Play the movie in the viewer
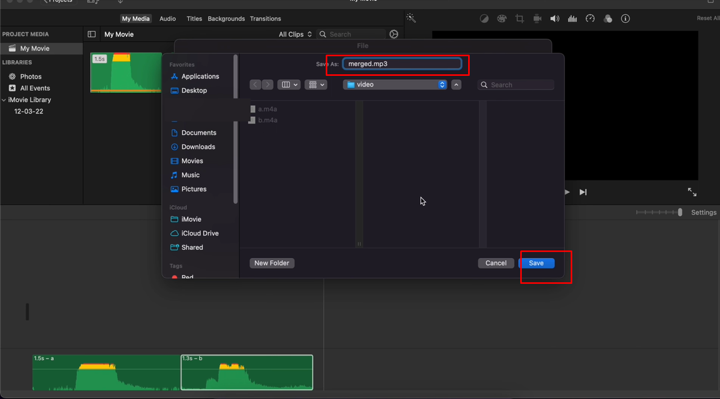 567,192
